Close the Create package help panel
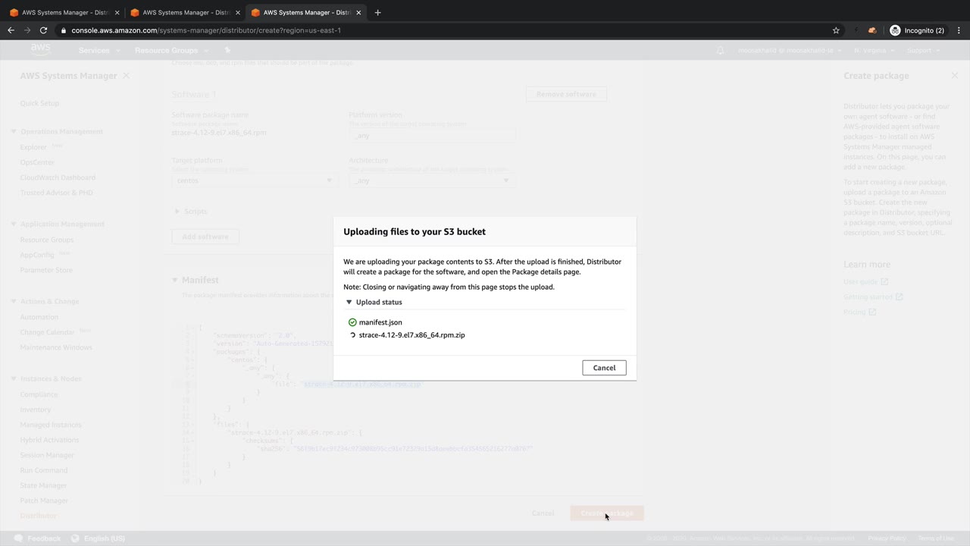Screen dimensions: 970x546 point(954,76)
